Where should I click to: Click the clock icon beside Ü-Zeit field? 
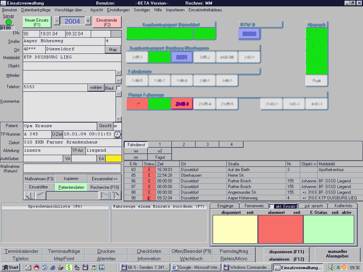pos(117,135)
